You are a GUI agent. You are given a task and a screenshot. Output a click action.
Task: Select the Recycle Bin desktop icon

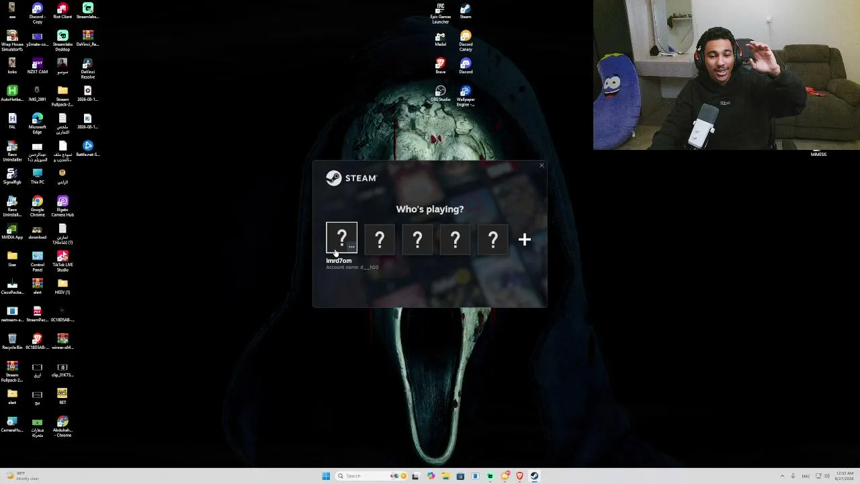[x=12, y=341]
